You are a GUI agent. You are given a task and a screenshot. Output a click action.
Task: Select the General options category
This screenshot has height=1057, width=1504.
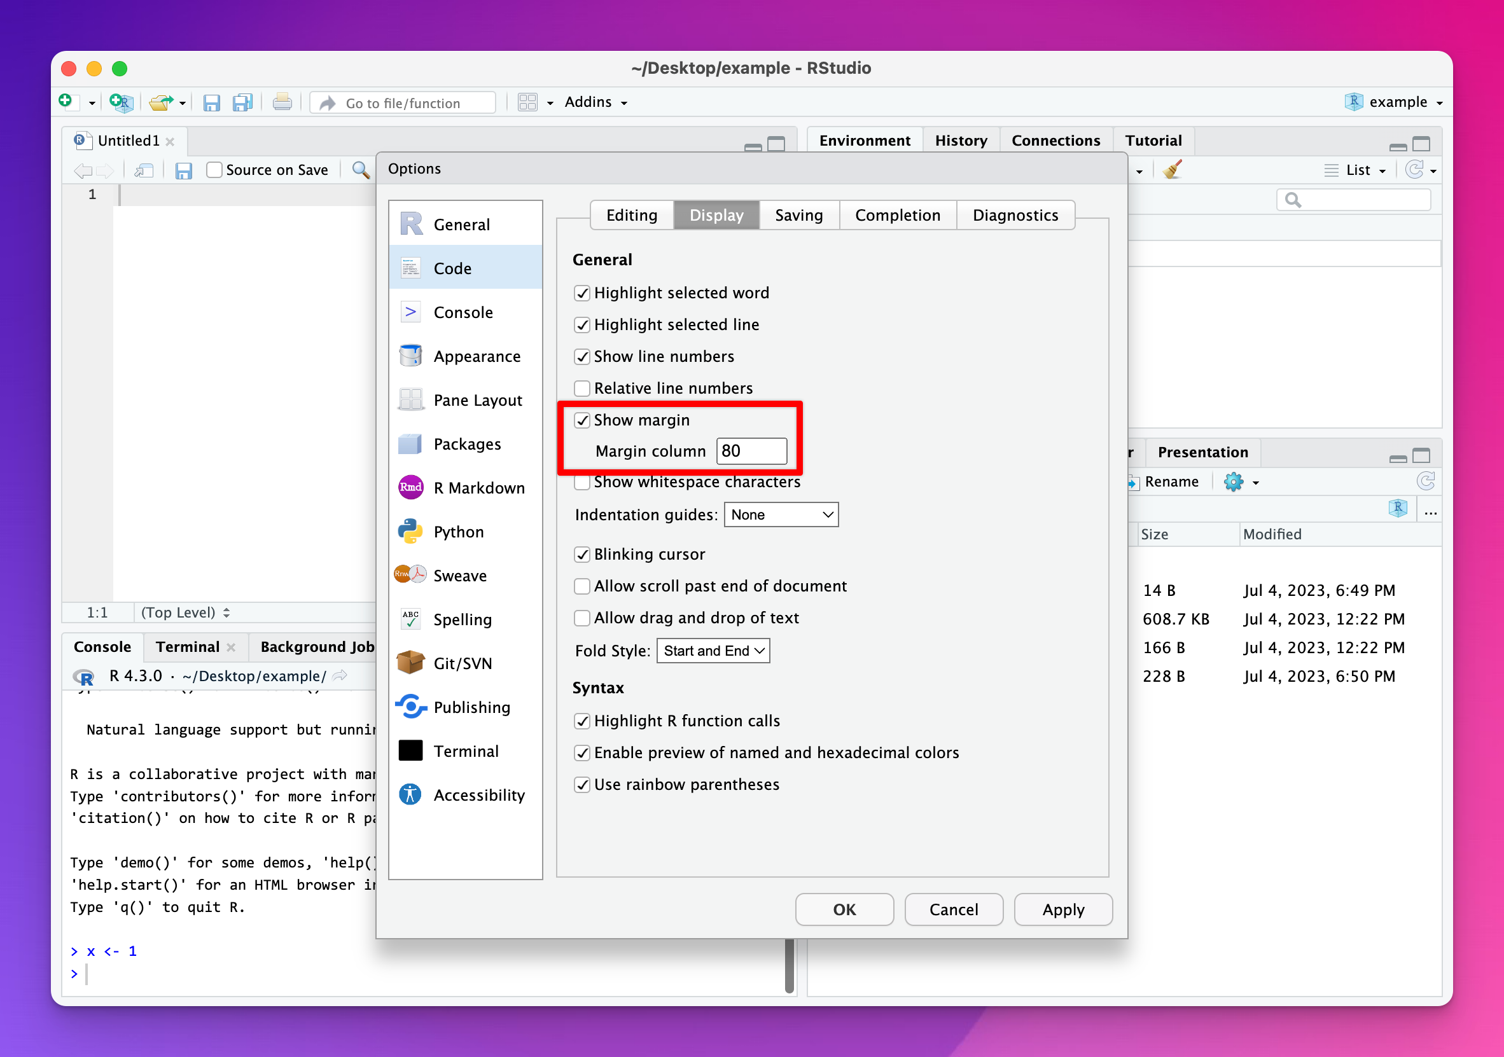(465, 225)
